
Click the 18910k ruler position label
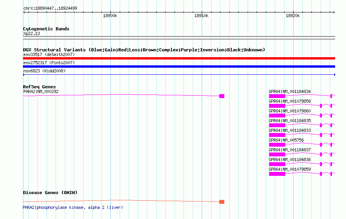click(x=201, y=16)
